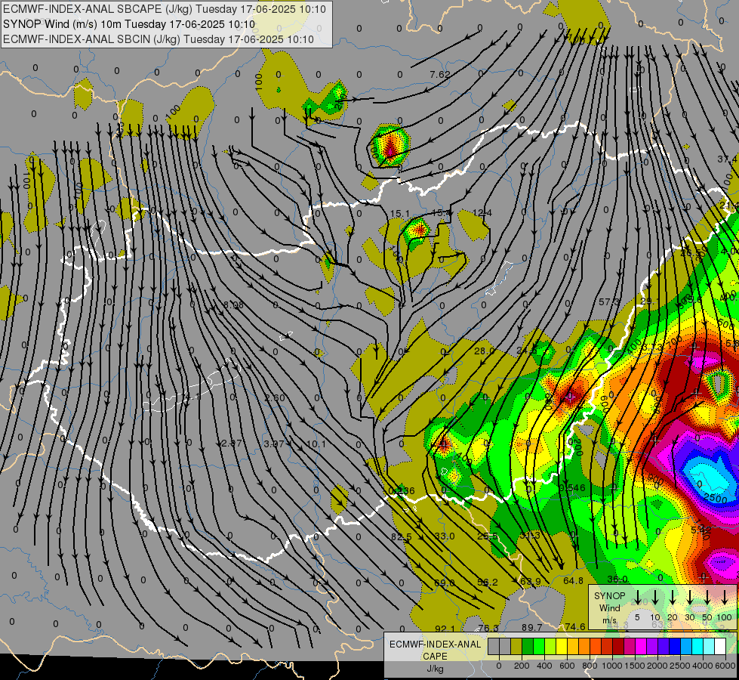739x680 pixels.
Task: Select the SBCIN title line at top
Action: click(159, 39)
